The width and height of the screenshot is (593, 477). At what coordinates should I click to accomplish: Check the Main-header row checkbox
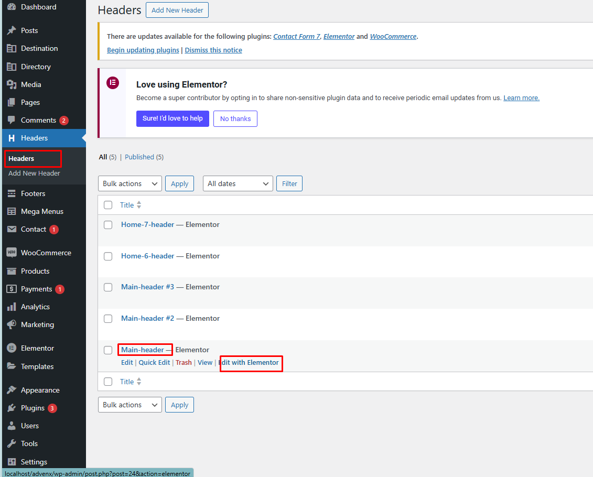pos(108,350)
